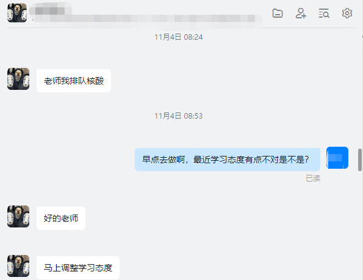Click the blue bubble about 学习态度有点不对

[x=228, y=160]
